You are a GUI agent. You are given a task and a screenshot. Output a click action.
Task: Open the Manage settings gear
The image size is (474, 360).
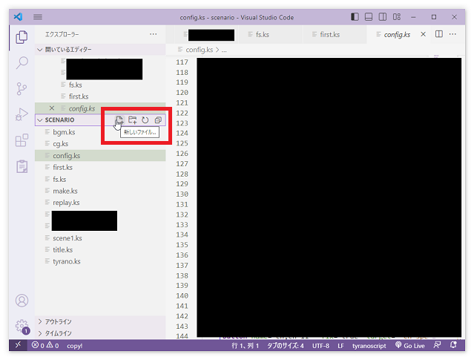22,325
